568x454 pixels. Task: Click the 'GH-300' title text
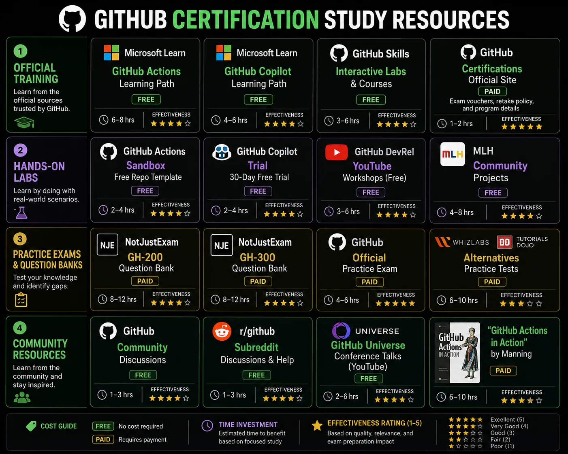point(258,257)
